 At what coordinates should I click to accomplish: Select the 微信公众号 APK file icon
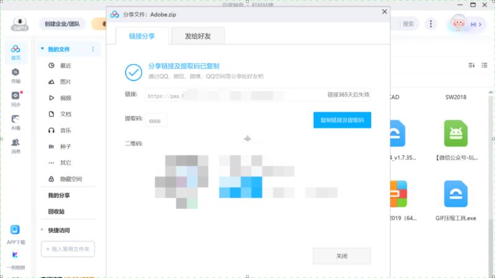pyautogui.click(x=456, y=133)
